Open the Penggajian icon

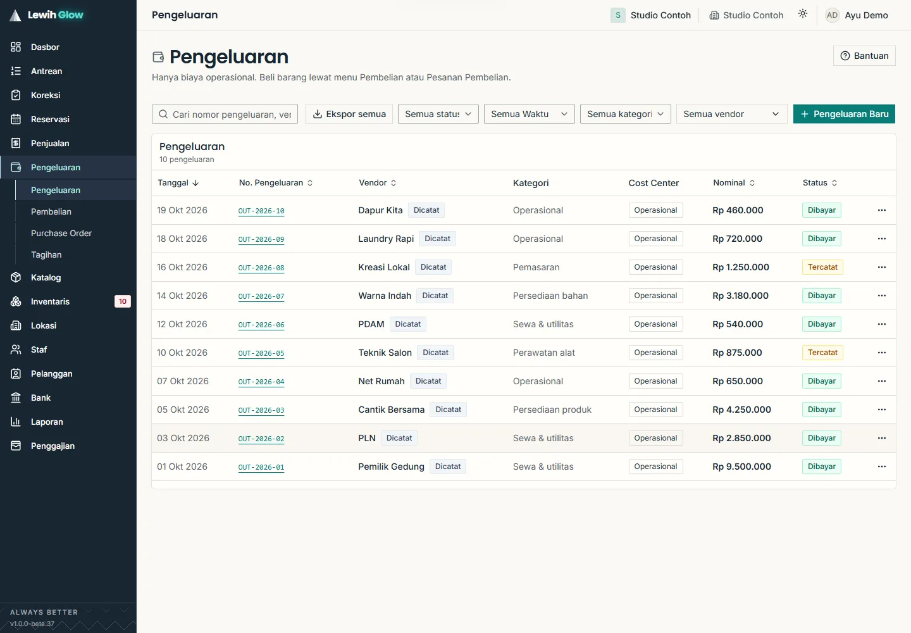click(16, 446)
